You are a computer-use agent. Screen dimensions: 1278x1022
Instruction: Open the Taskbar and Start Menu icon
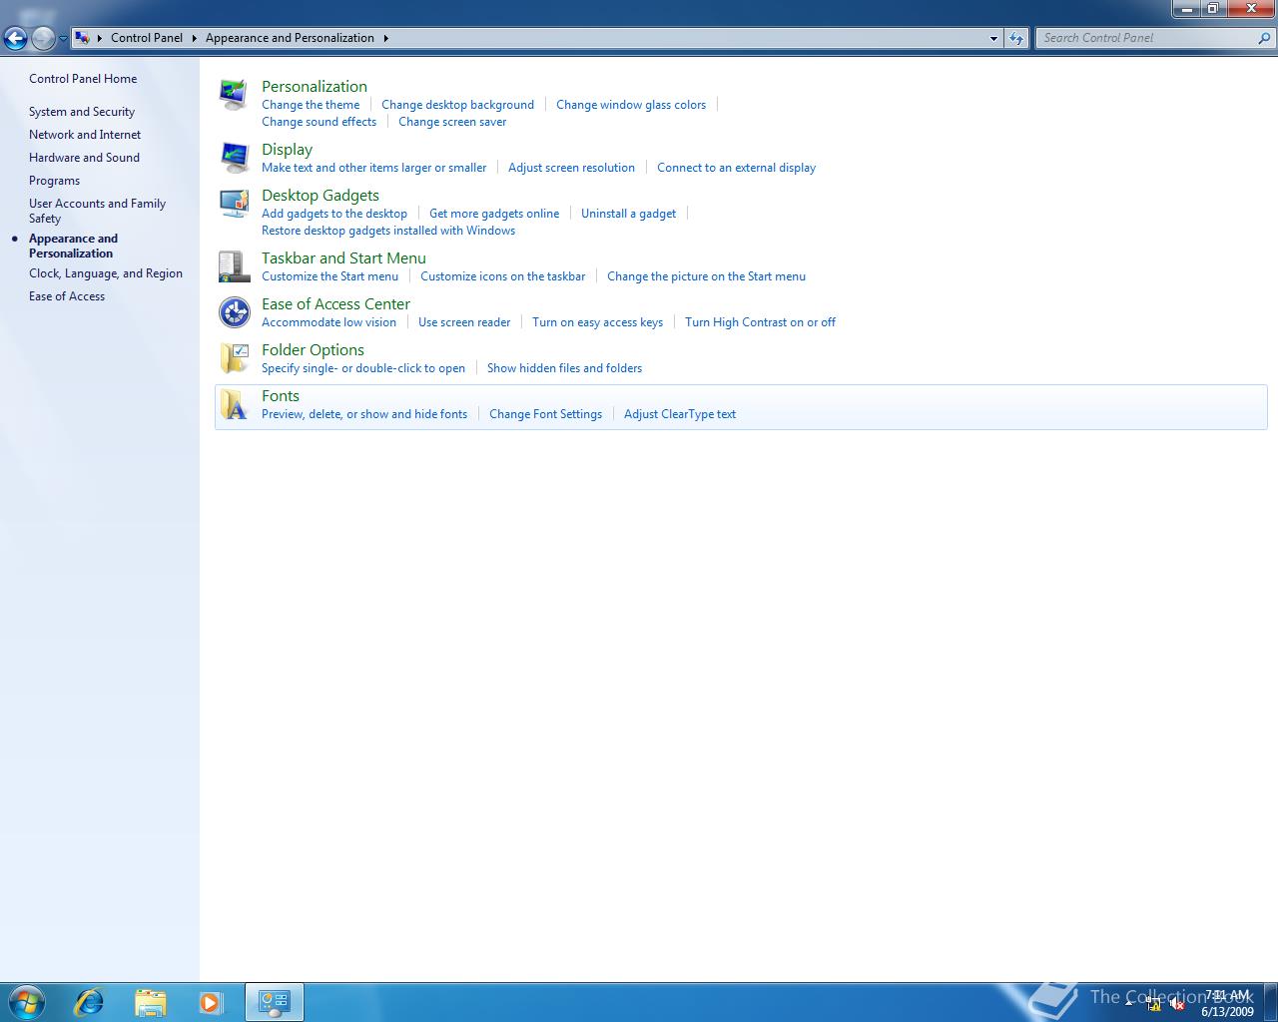(x=234, y=266)
